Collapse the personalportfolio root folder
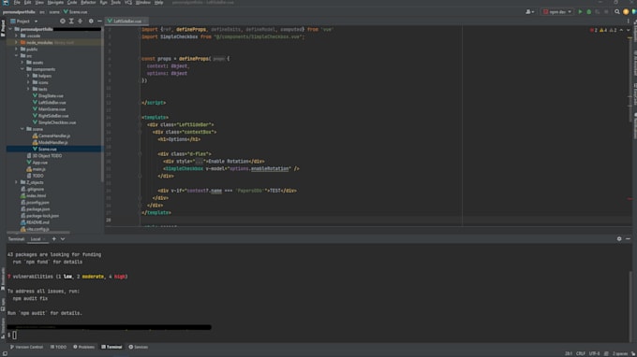637x357 pixels. [10, 29]
